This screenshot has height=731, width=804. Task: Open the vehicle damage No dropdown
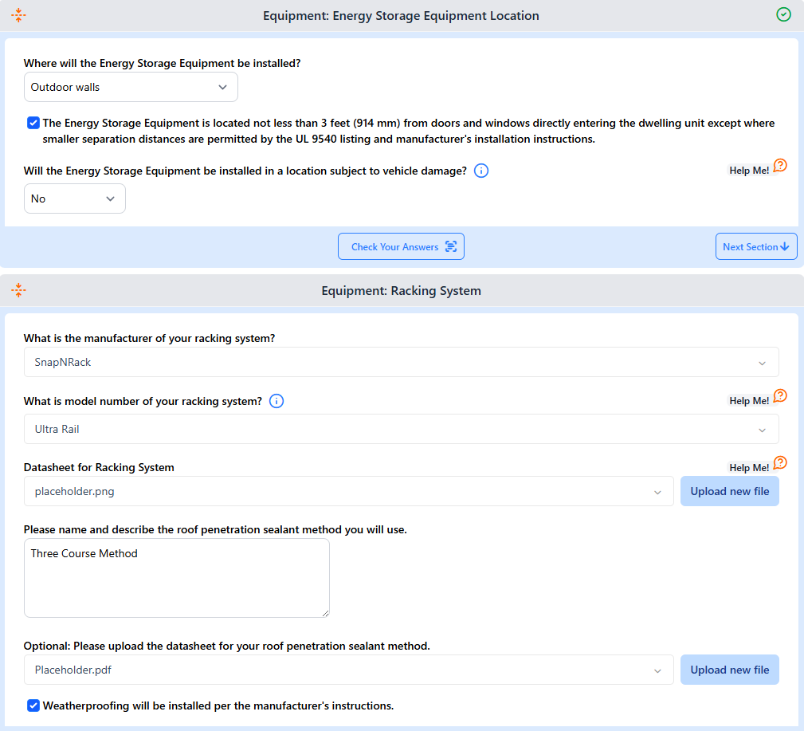click(x=75, y=198)
